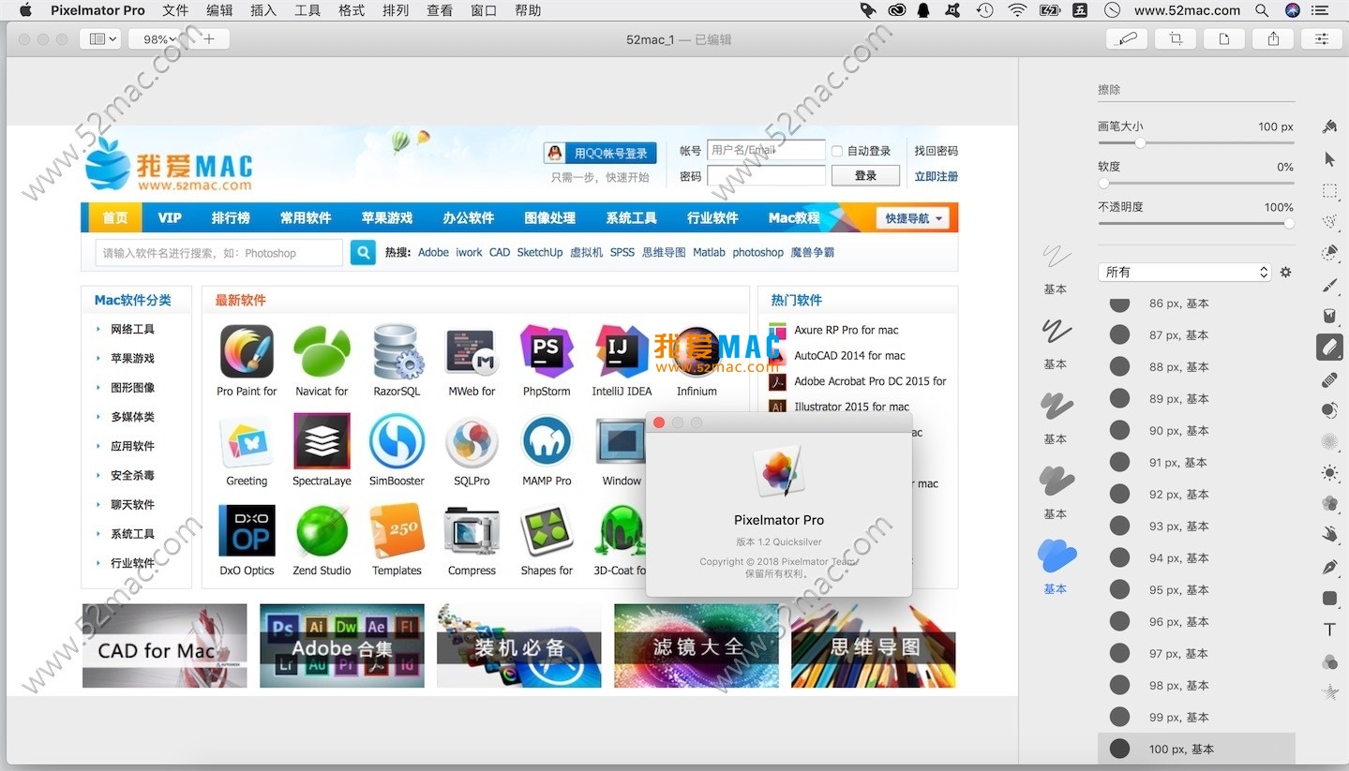The height and width of the screenshot is (771, 1349).
Task: Select the highlighted Erase tool
Action: [1329, 348]
